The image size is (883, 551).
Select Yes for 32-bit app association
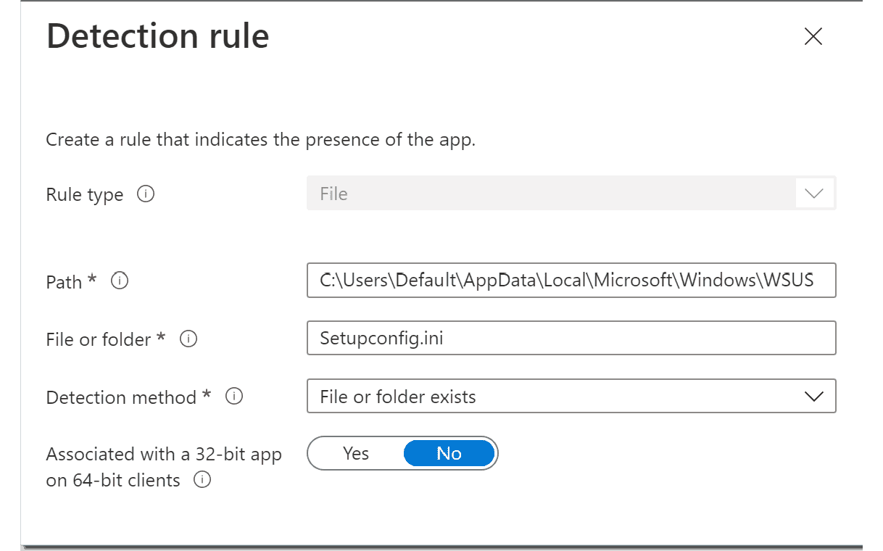click(356, 454)
